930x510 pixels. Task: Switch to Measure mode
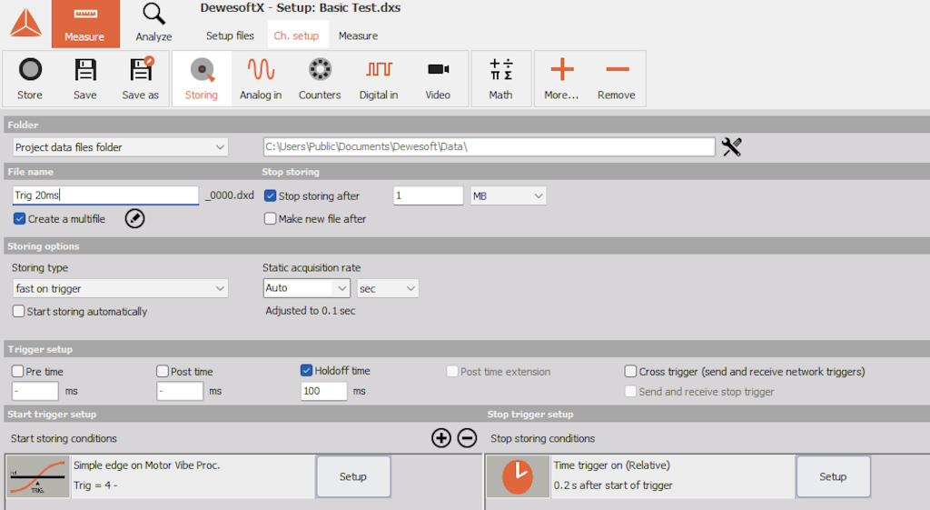84,25
